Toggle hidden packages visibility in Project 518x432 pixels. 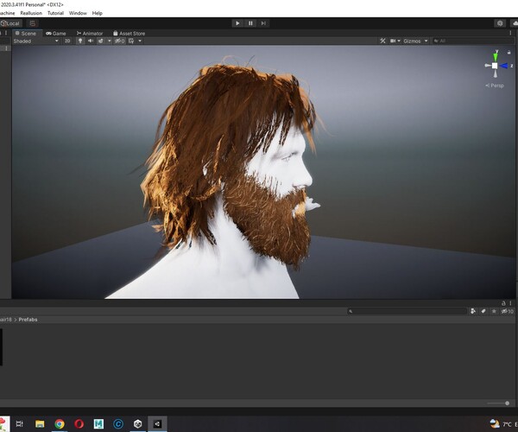(x=507, y=311)
